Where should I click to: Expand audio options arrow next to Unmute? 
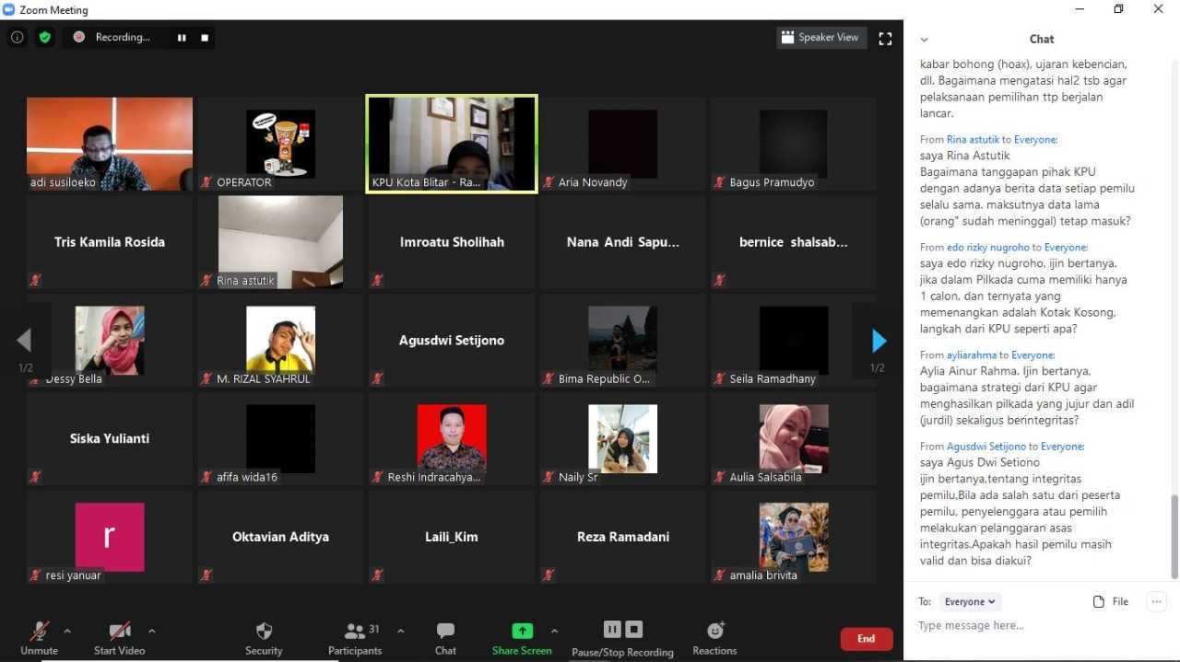tap(67, 631)
